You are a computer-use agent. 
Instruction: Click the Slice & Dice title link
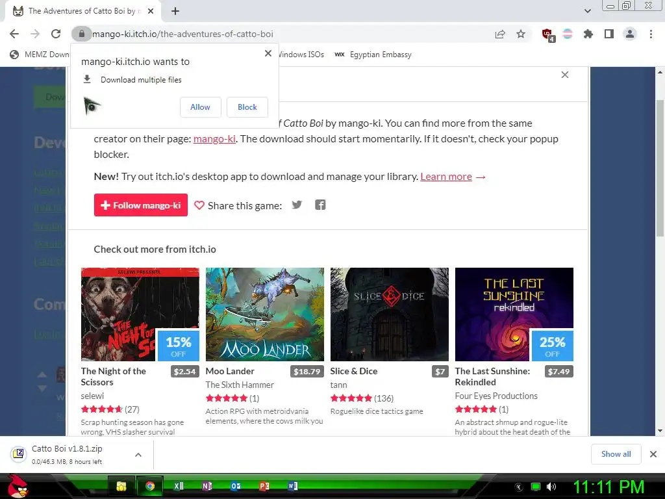pos(354,371)
